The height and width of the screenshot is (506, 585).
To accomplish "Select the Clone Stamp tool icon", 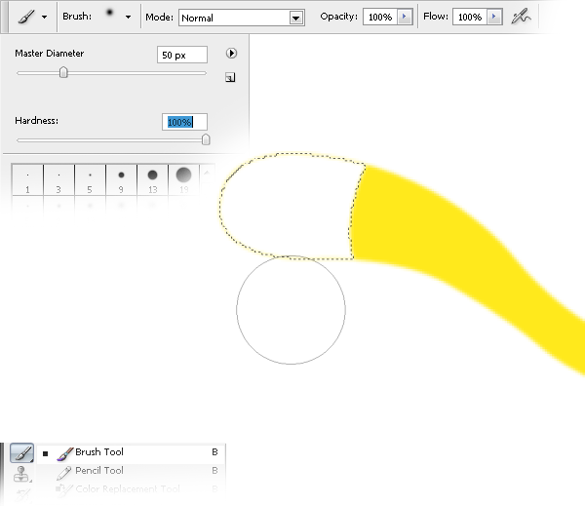I will [21, 475].
